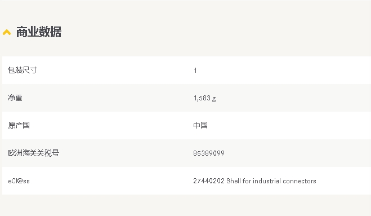Image resolution: width=371 pixels, height=216 pixels.
Task: Click the g unit after 1,583
Action: pos(214,99)
